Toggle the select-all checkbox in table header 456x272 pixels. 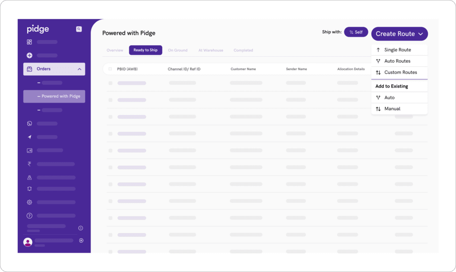tap(110, 69)
